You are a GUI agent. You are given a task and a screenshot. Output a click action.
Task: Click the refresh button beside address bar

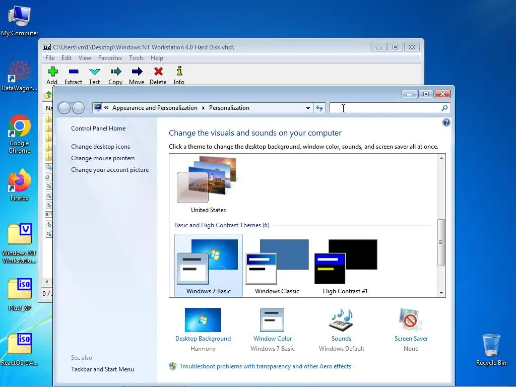click(319, 108)
